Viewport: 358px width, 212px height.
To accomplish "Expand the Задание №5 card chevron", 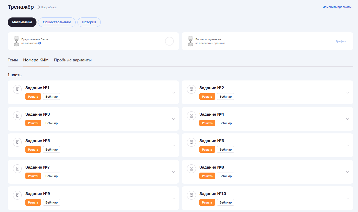I will pos(173,146).
